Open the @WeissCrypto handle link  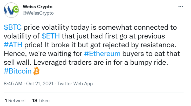point(38,13)
